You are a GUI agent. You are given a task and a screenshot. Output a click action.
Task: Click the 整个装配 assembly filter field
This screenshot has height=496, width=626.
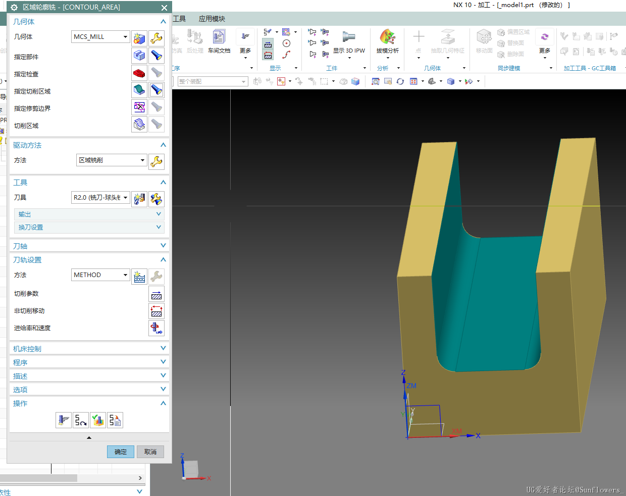(213, 81)
